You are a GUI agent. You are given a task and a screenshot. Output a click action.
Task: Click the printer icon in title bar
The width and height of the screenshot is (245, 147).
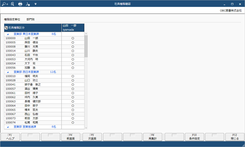coord(20,4)
